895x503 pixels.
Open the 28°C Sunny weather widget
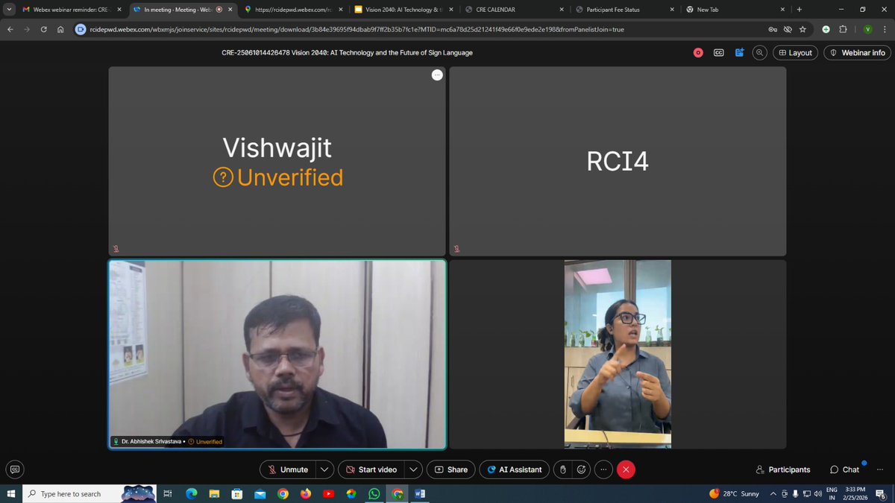point(734,493)
